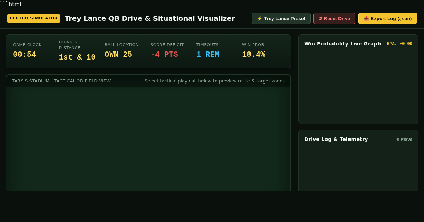Click the EPA: +0.00 indicator

400,44
